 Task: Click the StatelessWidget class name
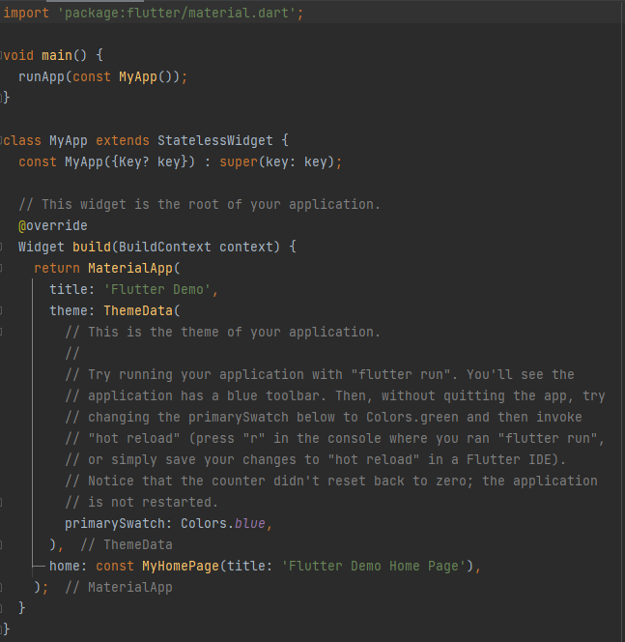point(215,140)
